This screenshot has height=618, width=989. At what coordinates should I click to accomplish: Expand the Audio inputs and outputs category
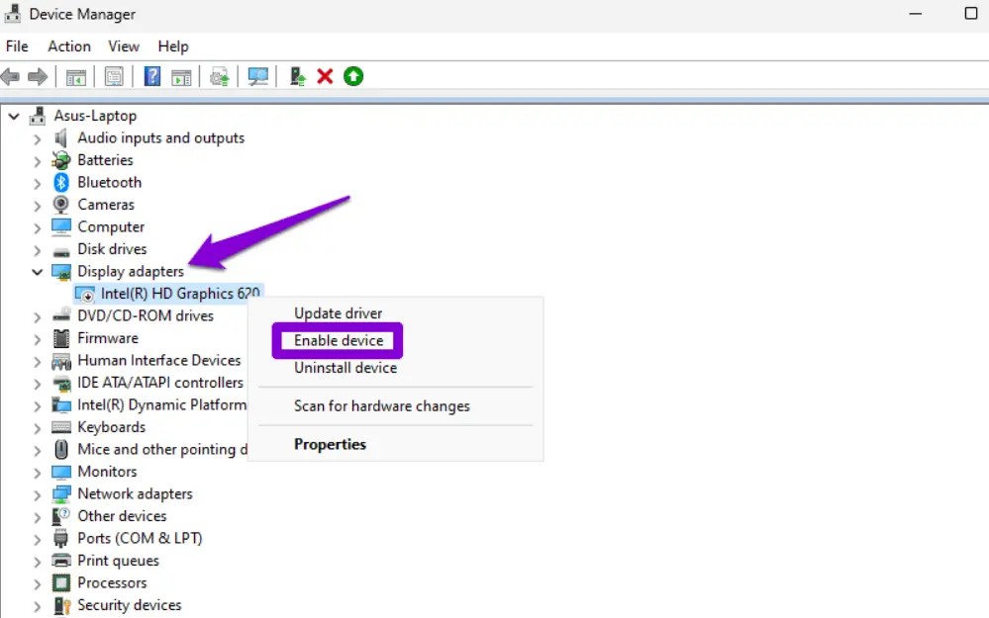(37, 137)
